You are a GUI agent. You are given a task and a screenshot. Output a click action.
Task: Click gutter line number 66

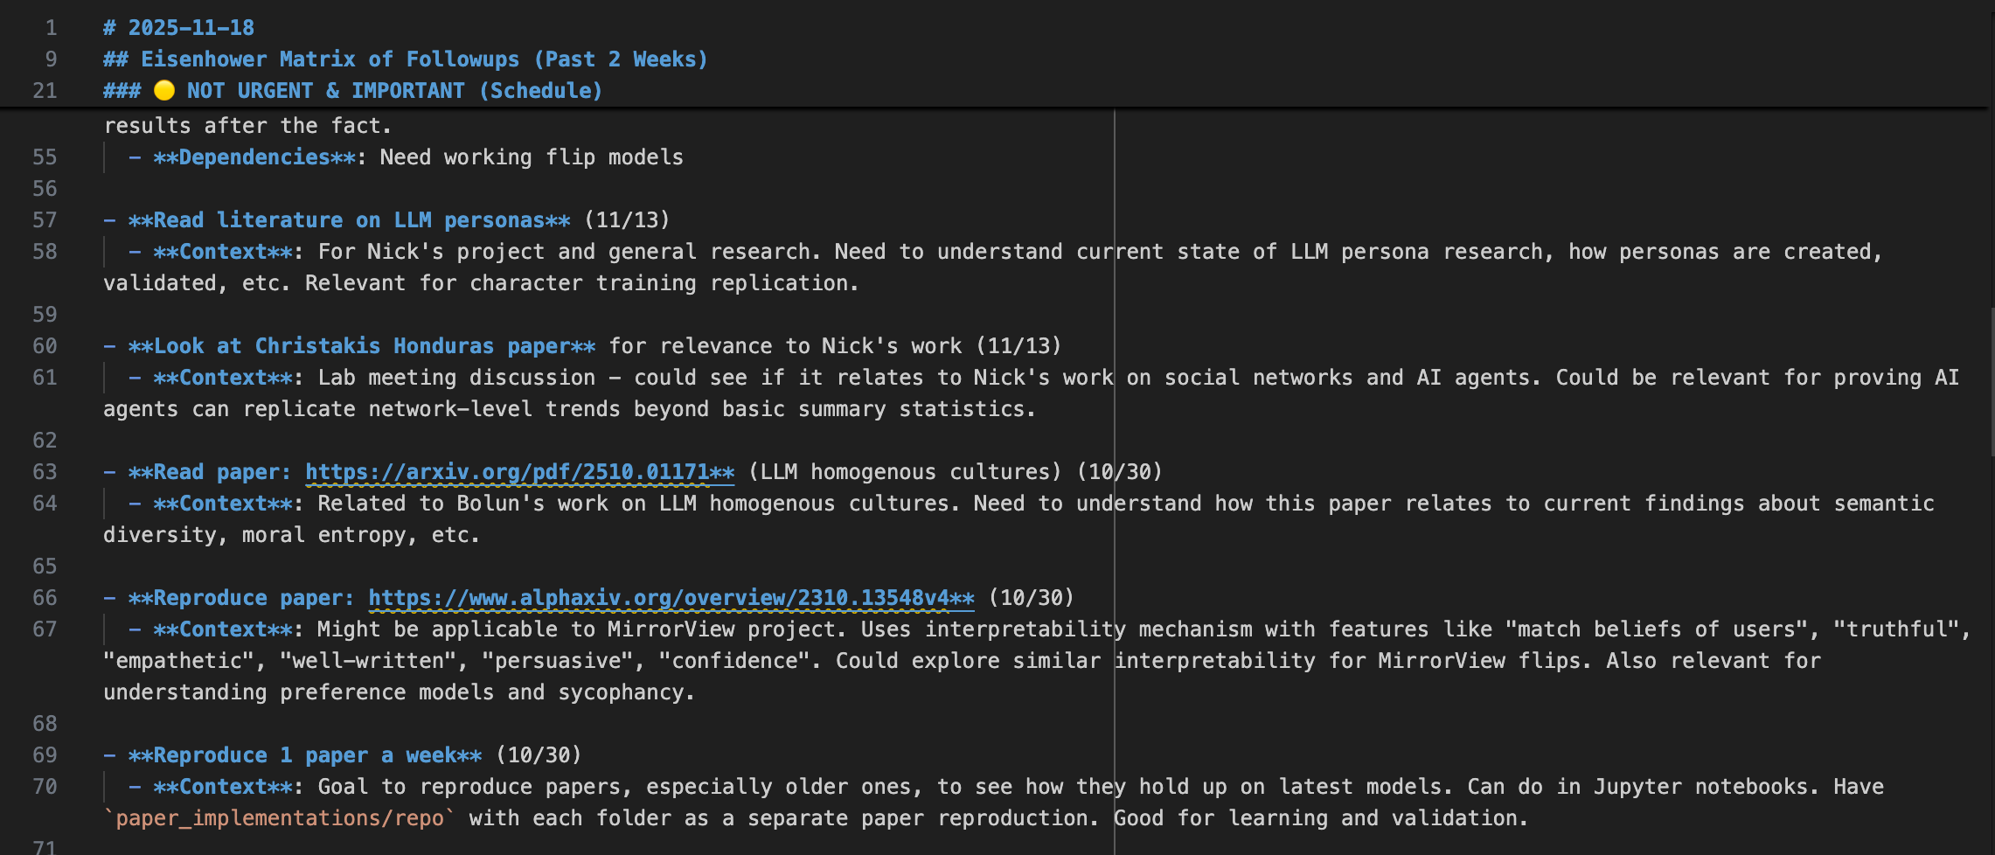pyautogui.click(x=45, y=598)
